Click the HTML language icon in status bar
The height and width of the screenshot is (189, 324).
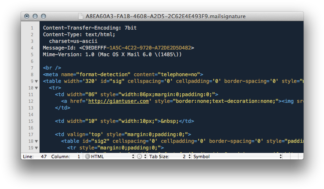tap(87, 157)
